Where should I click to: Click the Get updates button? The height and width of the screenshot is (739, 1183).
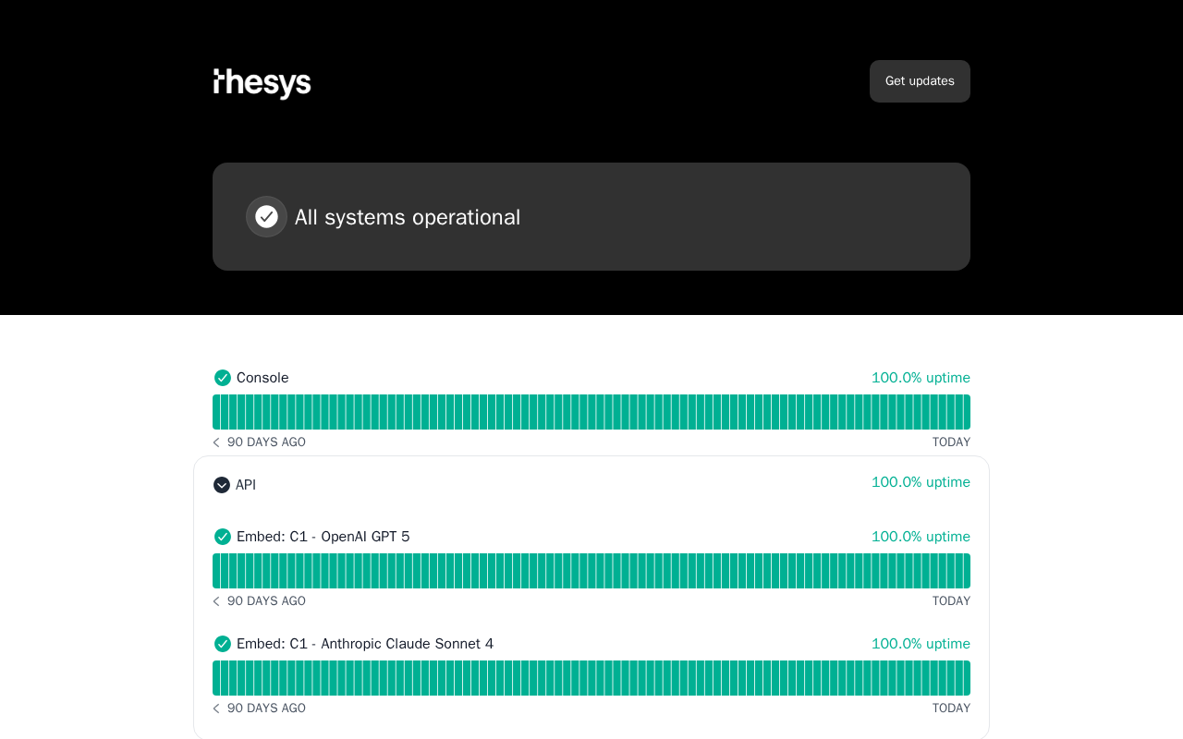coord(920,81)
